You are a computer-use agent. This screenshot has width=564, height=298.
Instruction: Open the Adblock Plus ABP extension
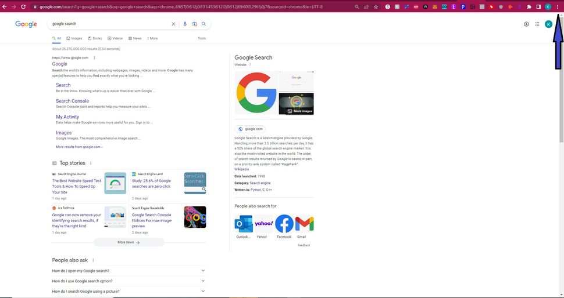(416, 7)
